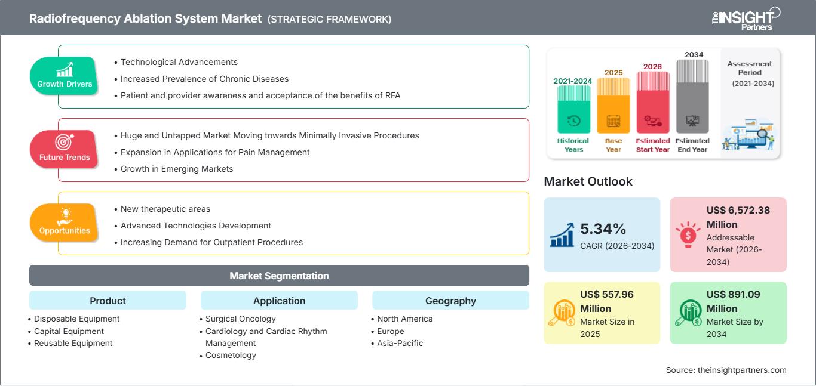The image size is (816, 386).
Task: Click the (STRATEGIC FRAMEWORK) subtitle
Action: 329,19
